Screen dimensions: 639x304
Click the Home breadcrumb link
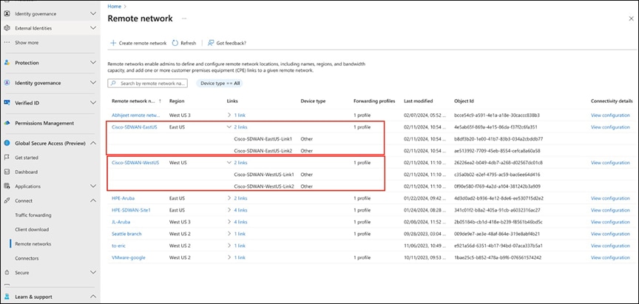pos(115,6)
